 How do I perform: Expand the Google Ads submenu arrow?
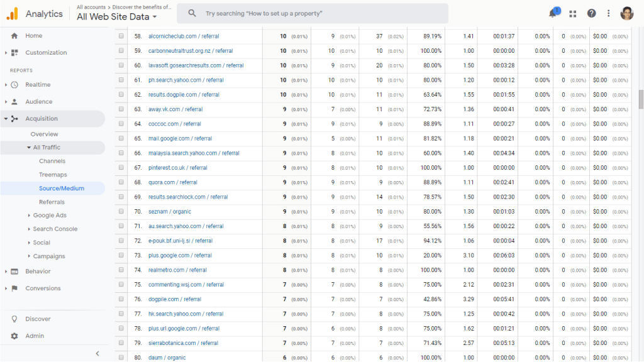(29, 215)
